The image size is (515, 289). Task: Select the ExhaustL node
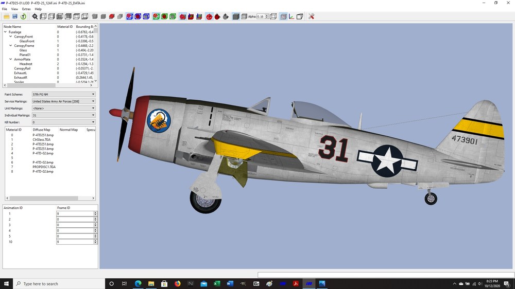click(x=21, y=73)
